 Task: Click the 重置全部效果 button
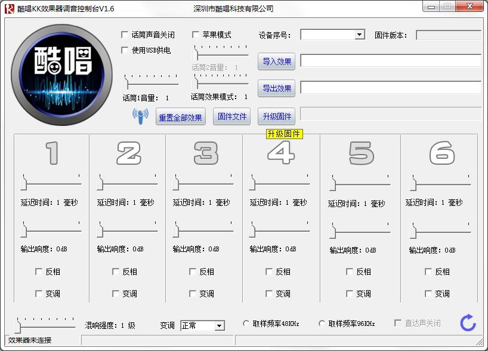(x=180, y=117)
